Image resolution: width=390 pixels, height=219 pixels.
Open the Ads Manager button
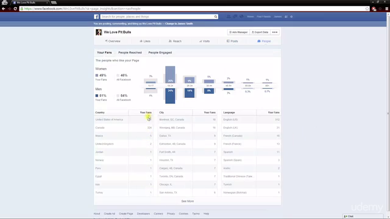[x=238, y=32]
